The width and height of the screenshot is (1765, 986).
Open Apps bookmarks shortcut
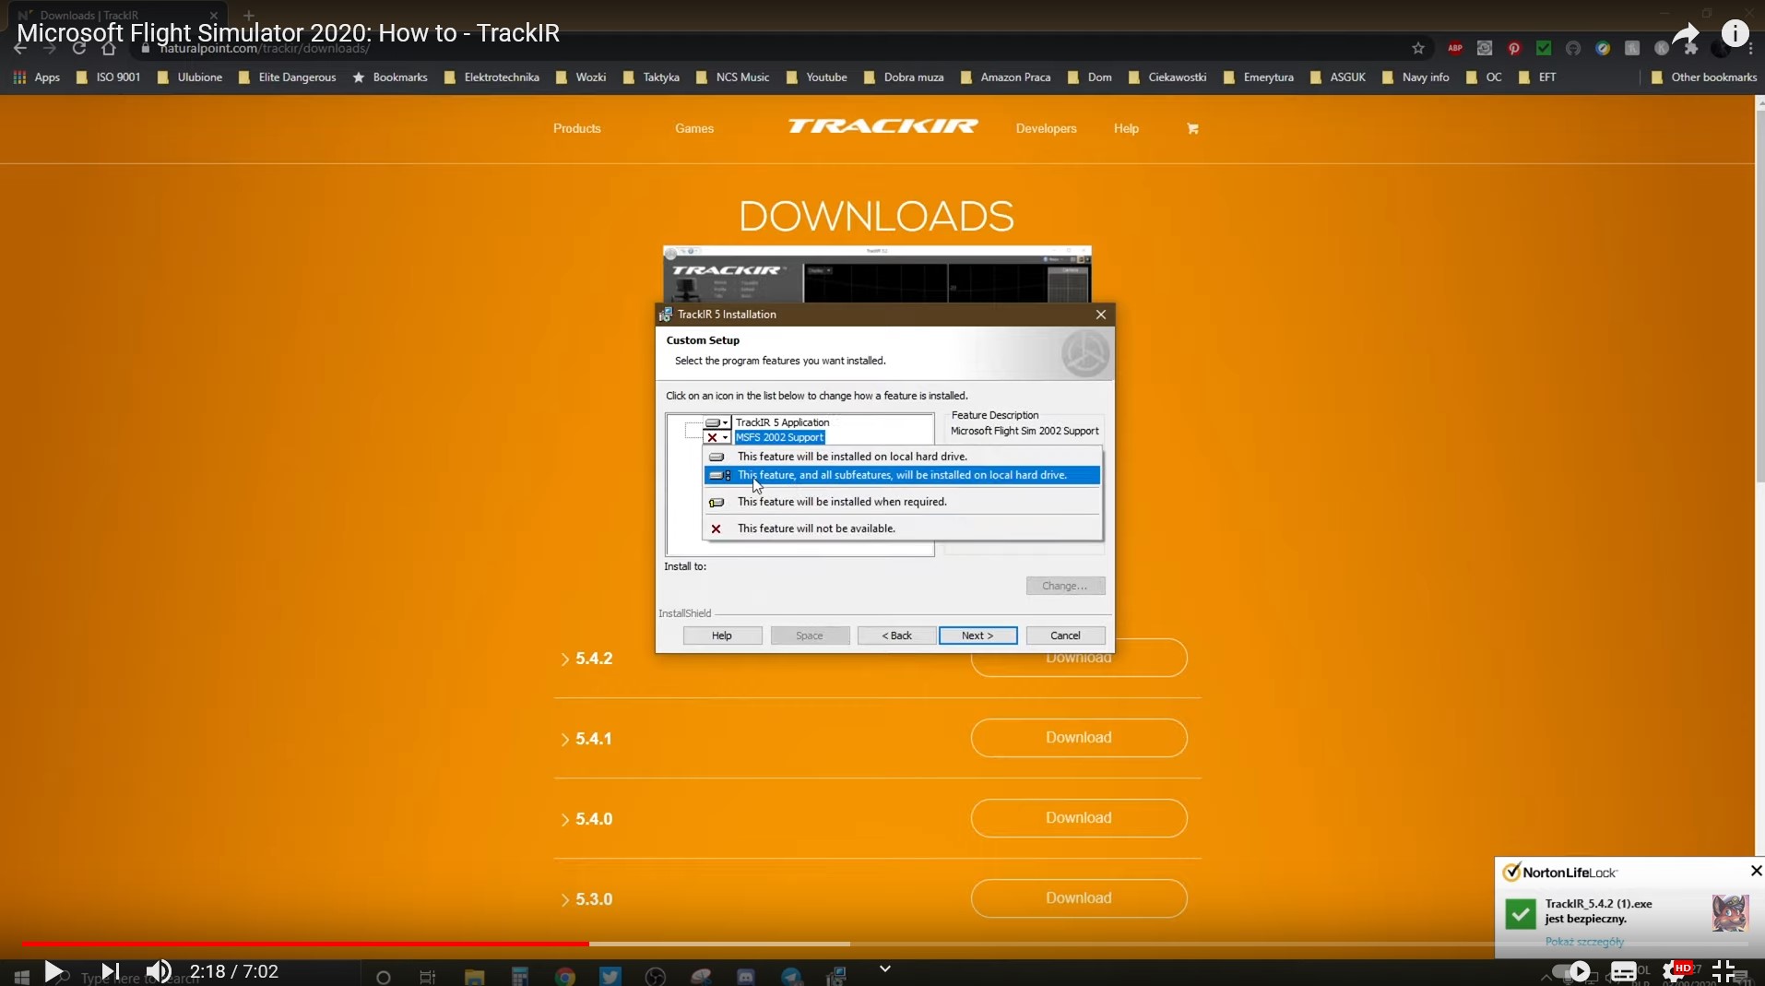[x=37, y=77]
